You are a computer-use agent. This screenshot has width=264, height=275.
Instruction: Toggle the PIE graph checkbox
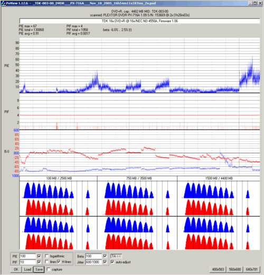[x=39, y=256]
